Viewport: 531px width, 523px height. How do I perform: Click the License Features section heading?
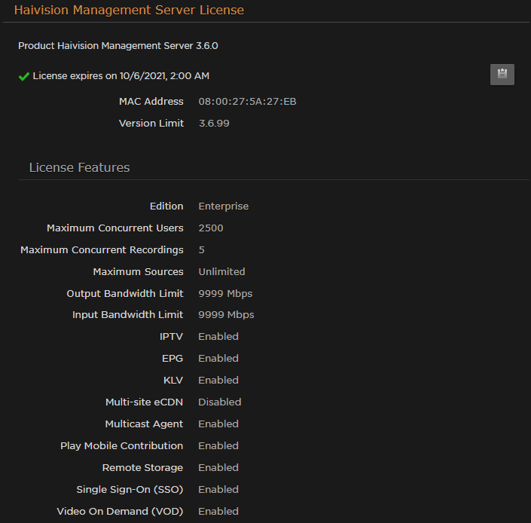(x=79, y=167)
